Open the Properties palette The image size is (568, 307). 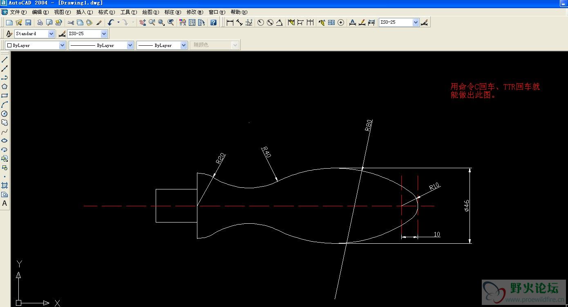[182, 22]
